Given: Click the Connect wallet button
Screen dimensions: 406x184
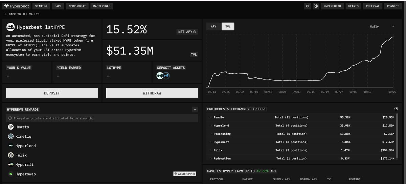Looking at the screenshot, I should click(x=393, y=6).
